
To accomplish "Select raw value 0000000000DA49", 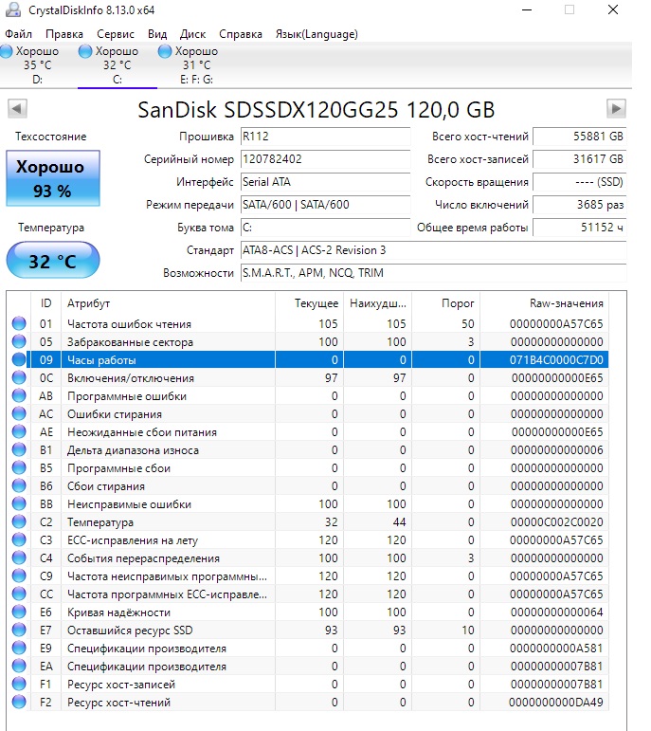I will pos(556,703).
